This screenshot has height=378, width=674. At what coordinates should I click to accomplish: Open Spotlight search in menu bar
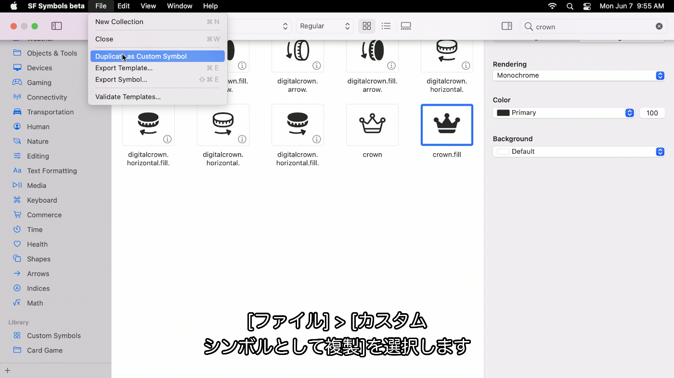(x=570, y=6)
